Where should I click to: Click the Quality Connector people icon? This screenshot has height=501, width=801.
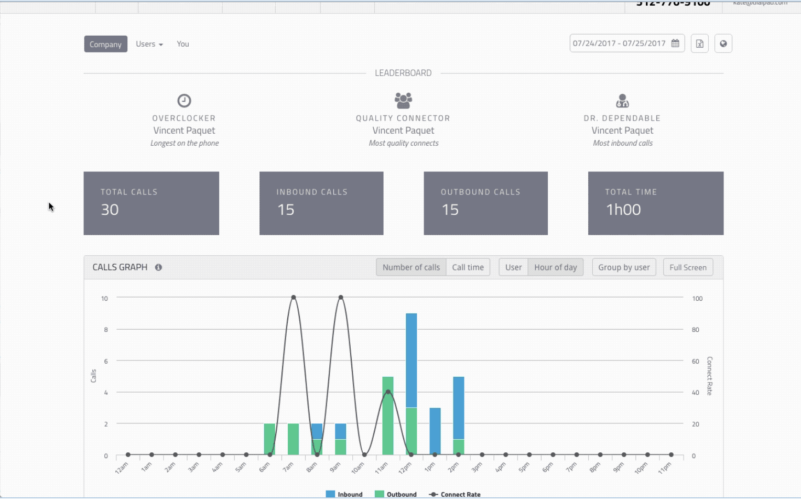click(x=403, y=100)
